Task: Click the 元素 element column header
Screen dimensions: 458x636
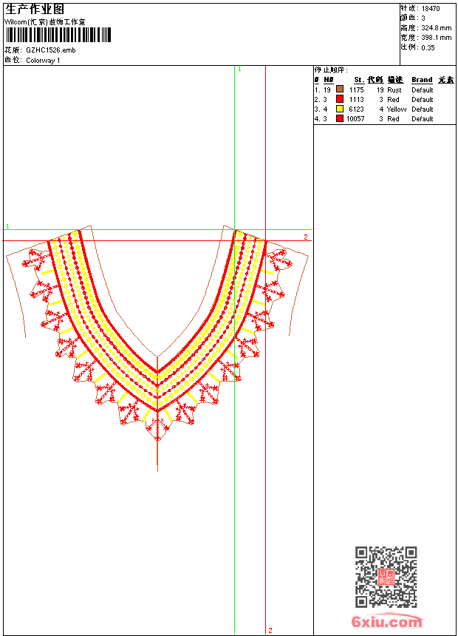Action: click(446, 80)
